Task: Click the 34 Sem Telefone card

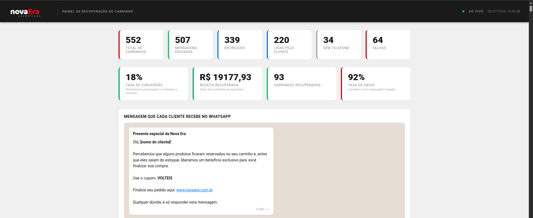Action: (x=339, y=45)
